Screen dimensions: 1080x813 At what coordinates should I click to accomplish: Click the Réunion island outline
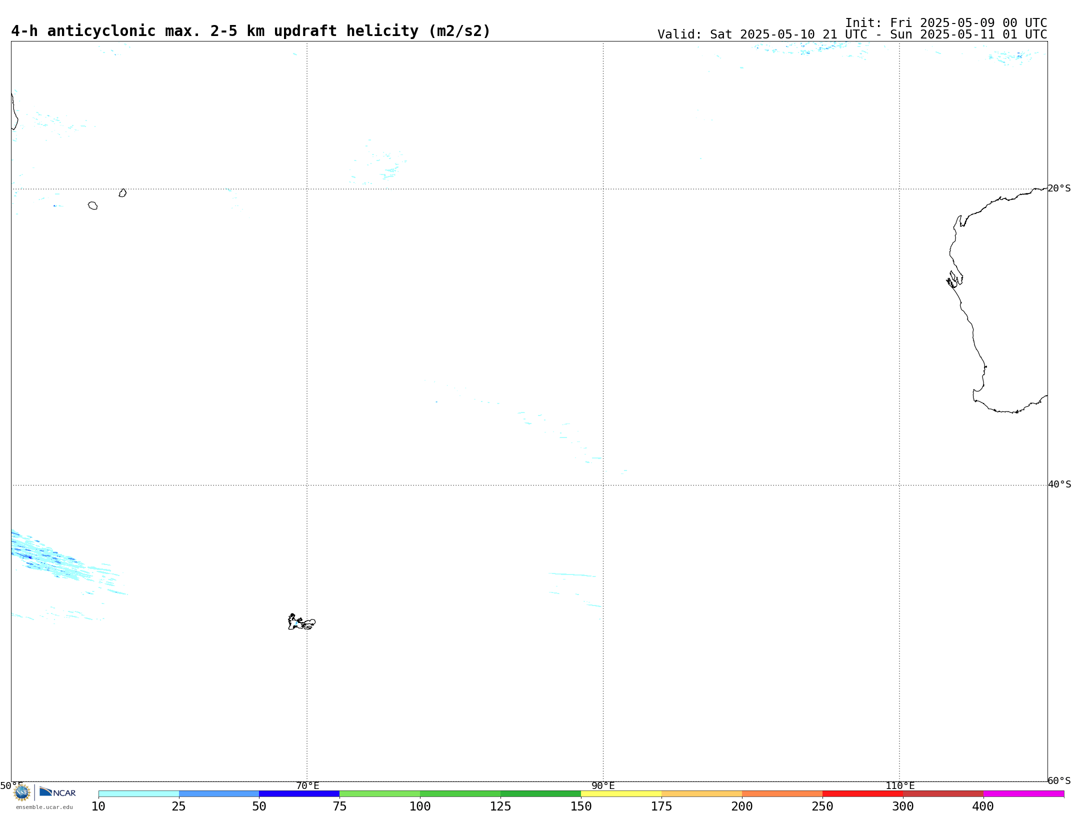[x=92, y=205]
